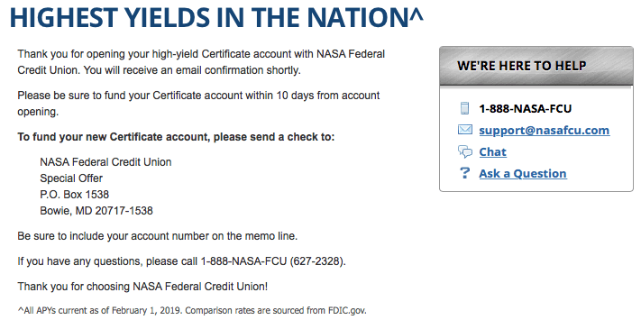This screenshot has height=329, width=641.
Task: Click the 10 days funding notice paragraph
Action: [x=198, y=104]
